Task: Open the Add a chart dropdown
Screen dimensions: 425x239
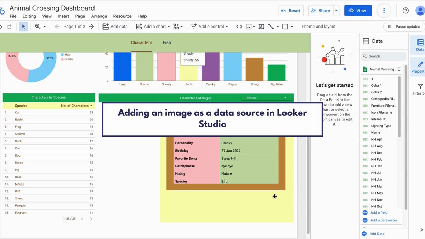Action: pos(153,27)
